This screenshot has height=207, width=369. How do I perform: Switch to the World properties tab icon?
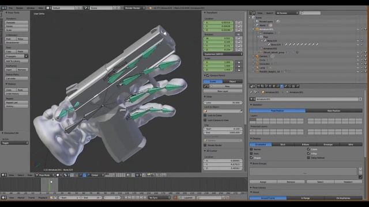pyautogui.click(x=270, y=86)
